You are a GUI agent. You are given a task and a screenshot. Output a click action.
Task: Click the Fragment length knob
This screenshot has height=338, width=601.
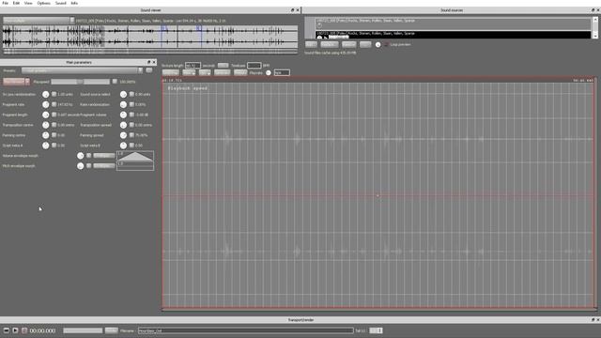46,115
